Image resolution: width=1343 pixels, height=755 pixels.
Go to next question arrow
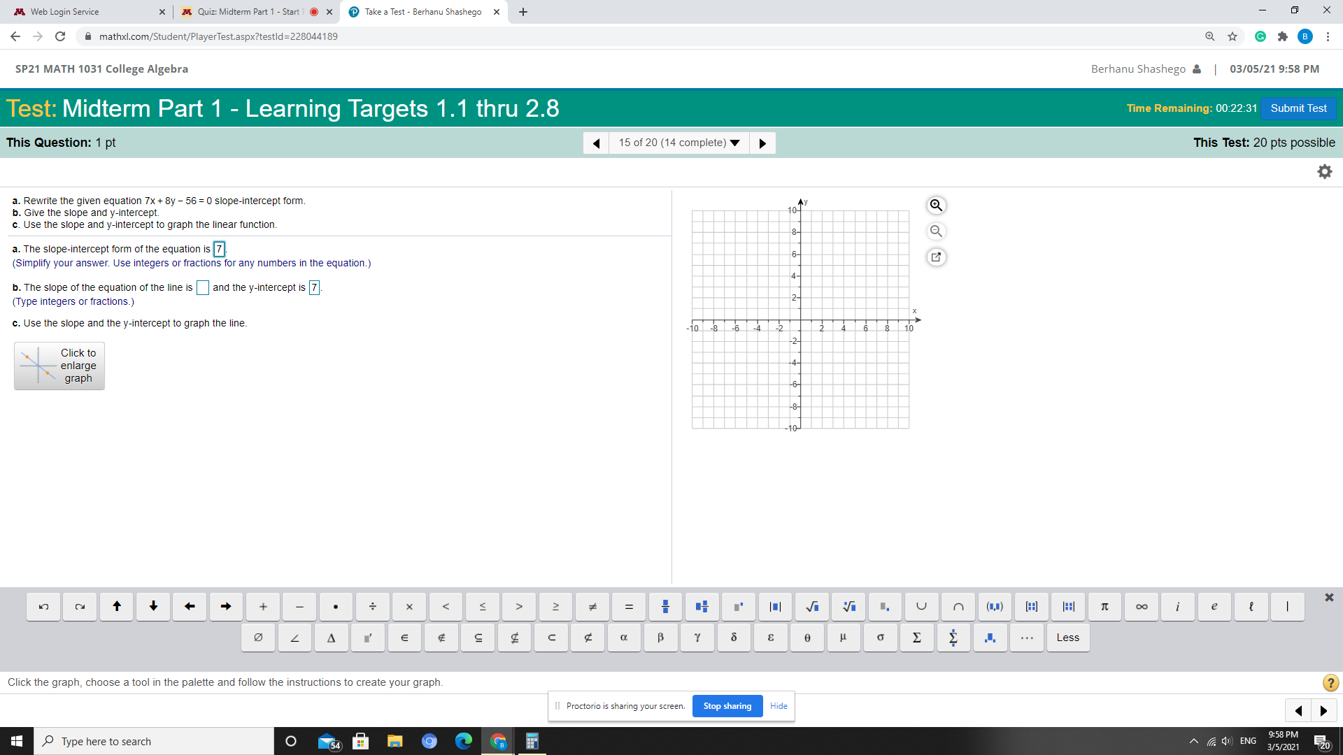tap(762, 143)
